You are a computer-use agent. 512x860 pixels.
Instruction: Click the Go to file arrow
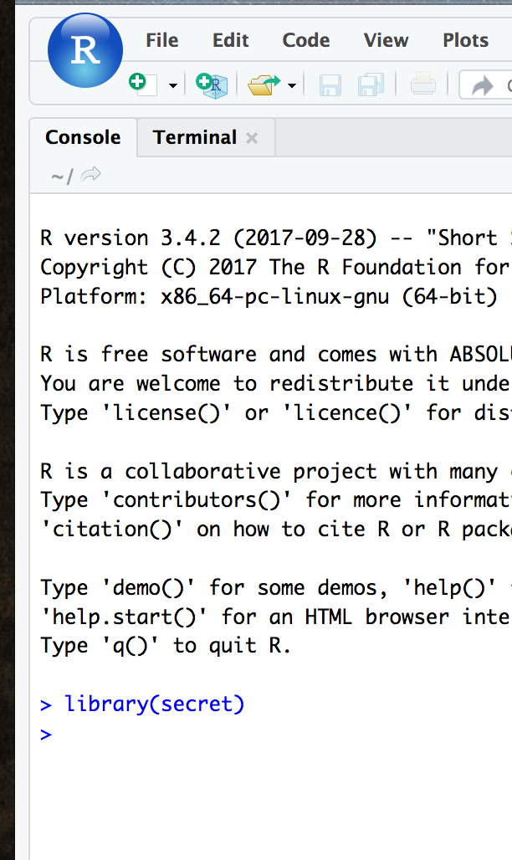[x=483, y=85]
